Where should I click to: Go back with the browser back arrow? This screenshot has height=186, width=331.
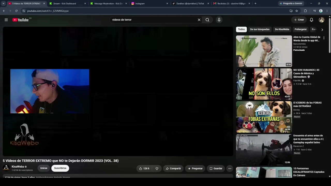[x=4, y=11]
